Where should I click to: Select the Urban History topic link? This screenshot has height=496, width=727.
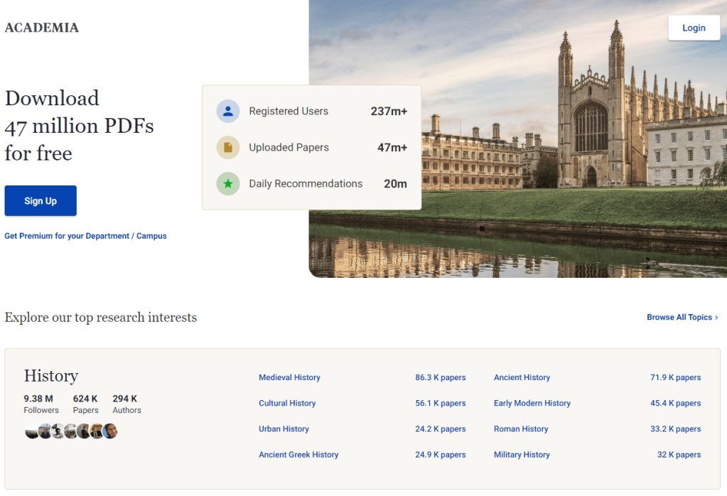284,429
